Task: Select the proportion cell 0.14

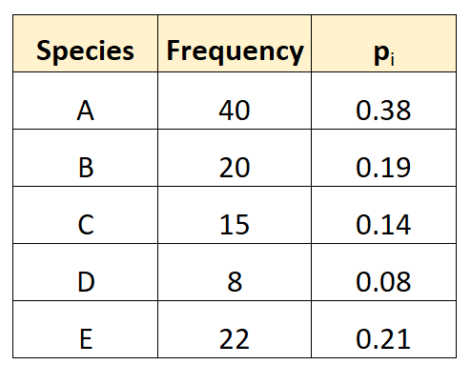Action: click(x=383, y=215)
